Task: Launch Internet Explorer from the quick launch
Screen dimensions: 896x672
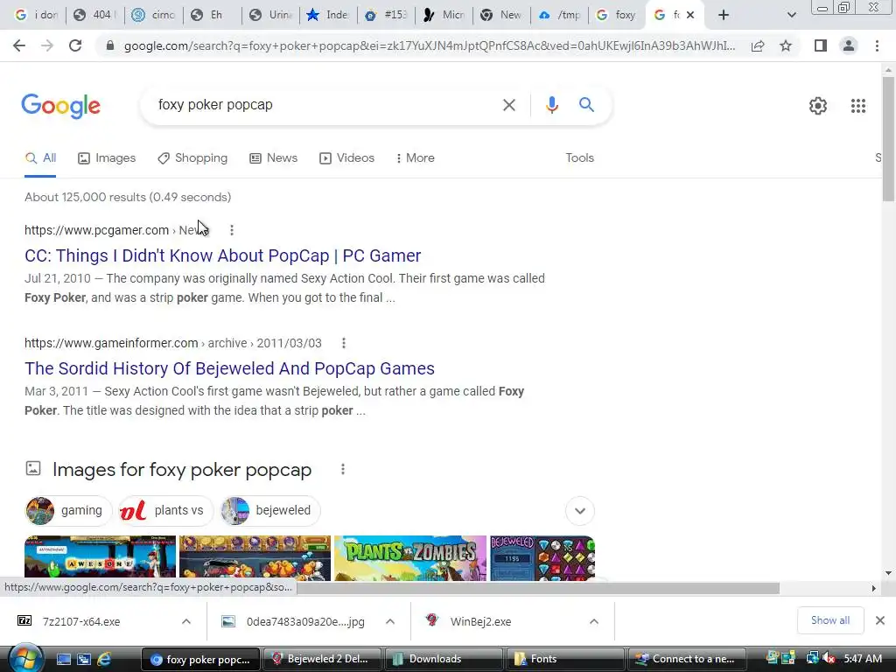Action: (x=104, y=659)
